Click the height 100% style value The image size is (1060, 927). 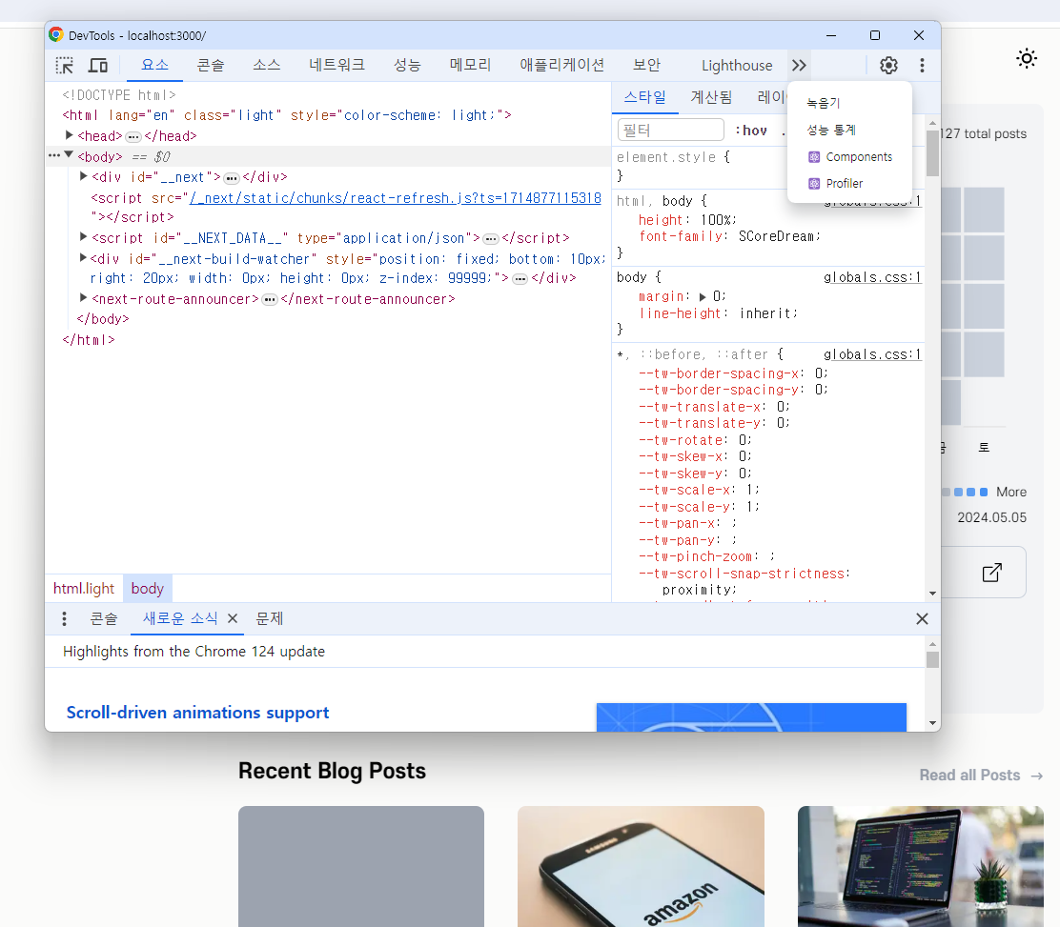[x=716, y=220]
